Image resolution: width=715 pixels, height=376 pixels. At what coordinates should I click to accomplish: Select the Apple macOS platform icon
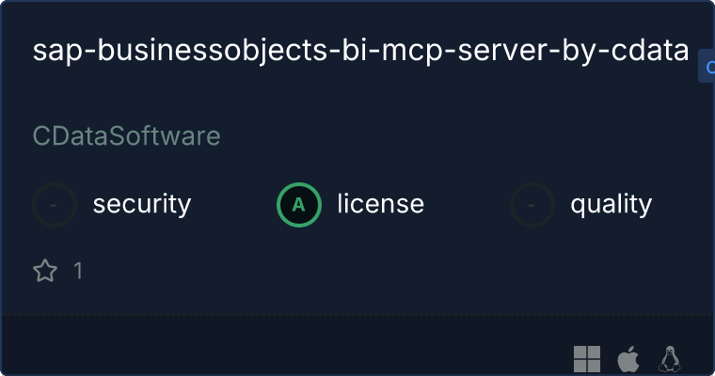click(x=628, y=359)
